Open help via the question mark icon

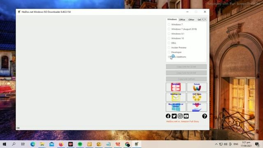tap(205, 116)
